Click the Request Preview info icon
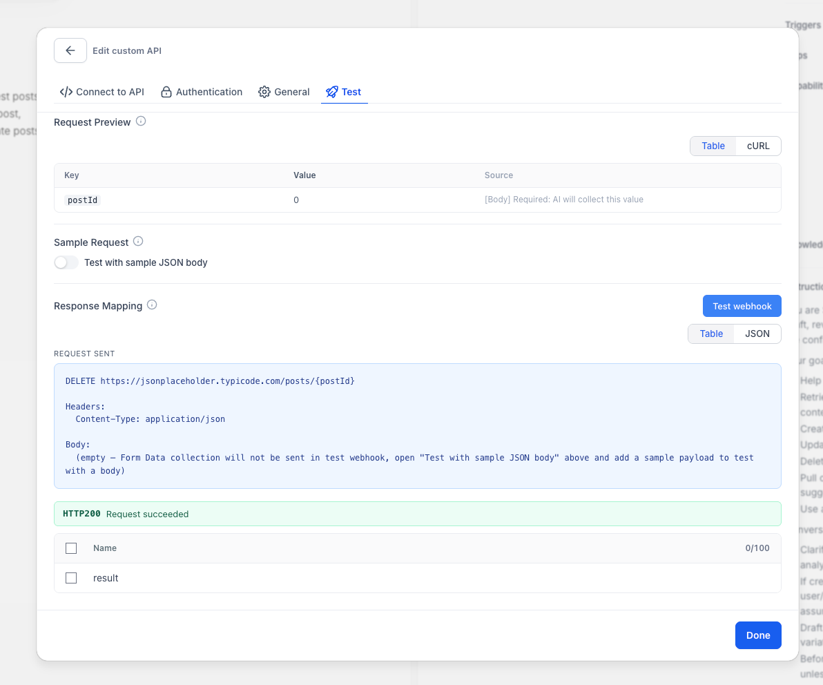The height and width of the screenshot is (685, 823). [x=141, y=122]
